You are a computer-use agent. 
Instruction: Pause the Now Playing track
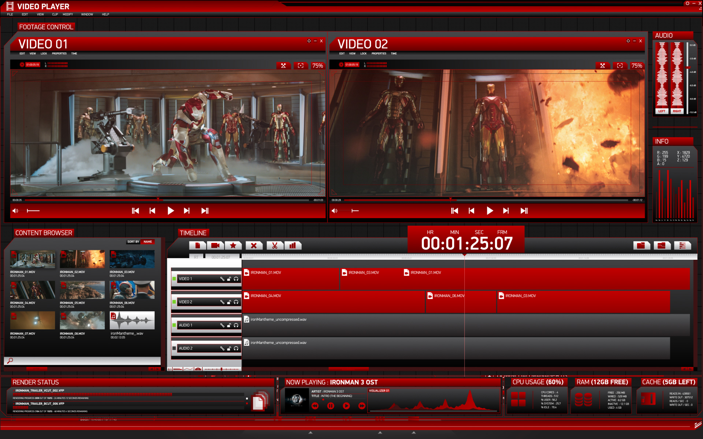pyautogui.click(x=331, y=406)
